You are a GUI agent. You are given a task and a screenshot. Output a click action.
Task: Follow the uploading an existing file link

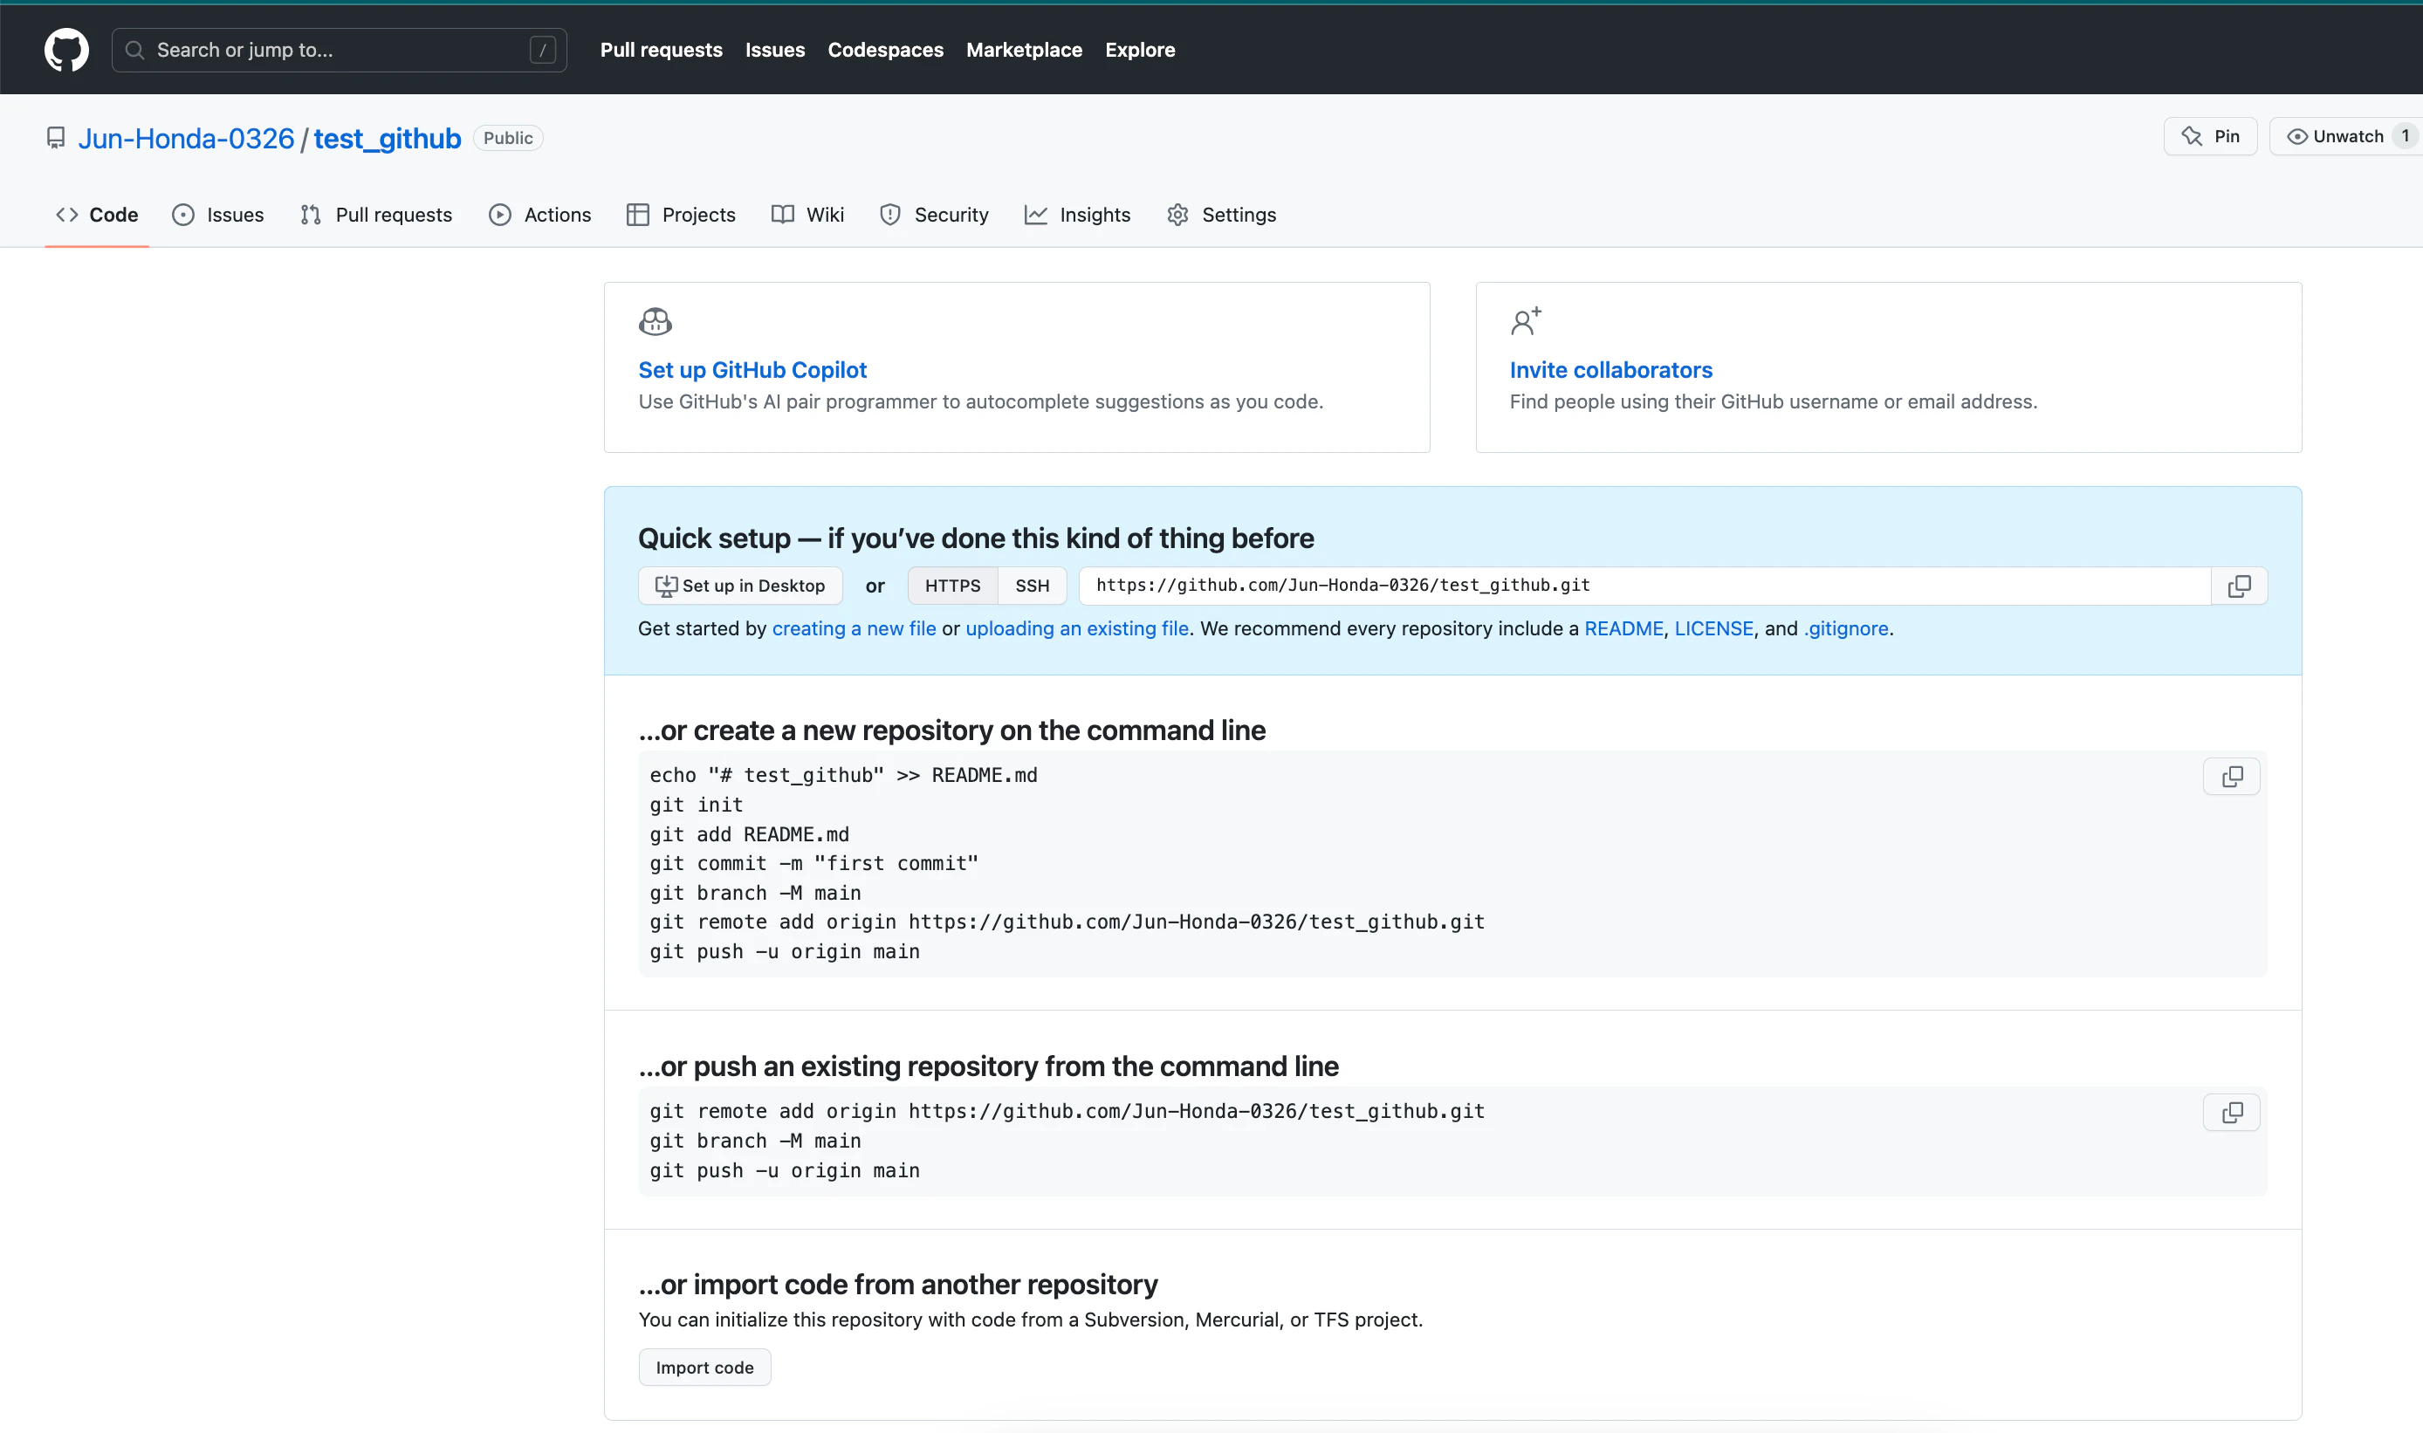point(1077,628)
